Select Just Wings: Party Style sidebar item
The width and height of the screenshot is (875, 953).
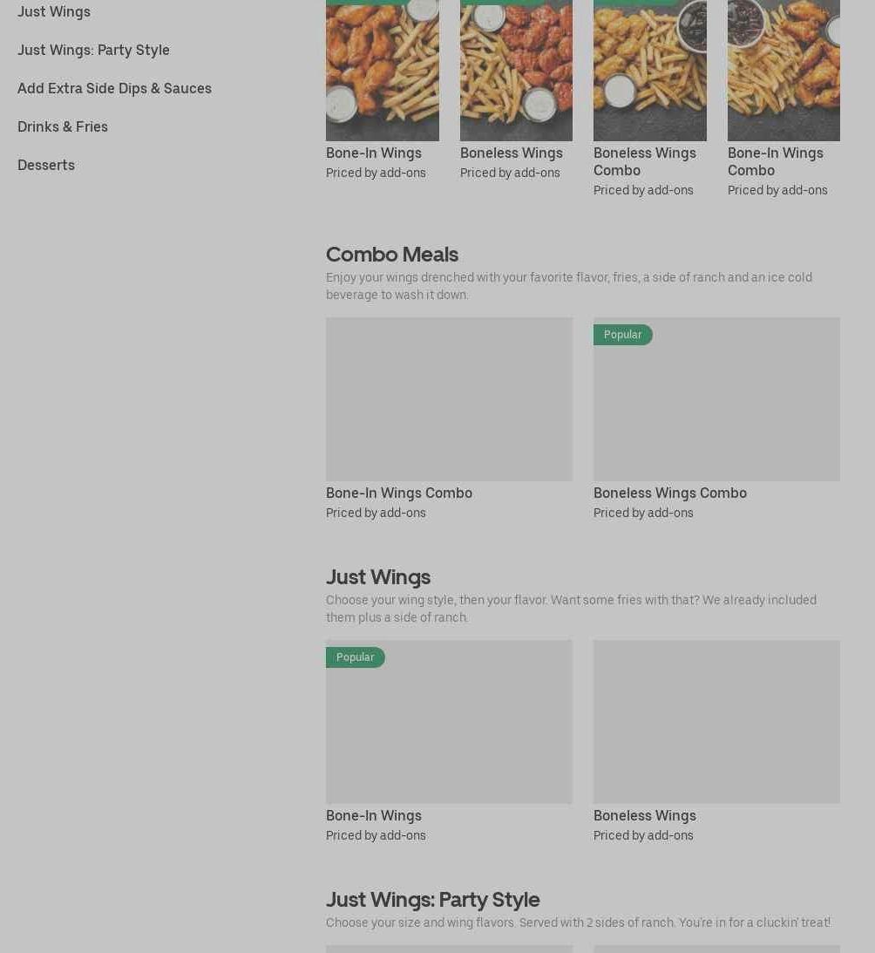(93, 50)
